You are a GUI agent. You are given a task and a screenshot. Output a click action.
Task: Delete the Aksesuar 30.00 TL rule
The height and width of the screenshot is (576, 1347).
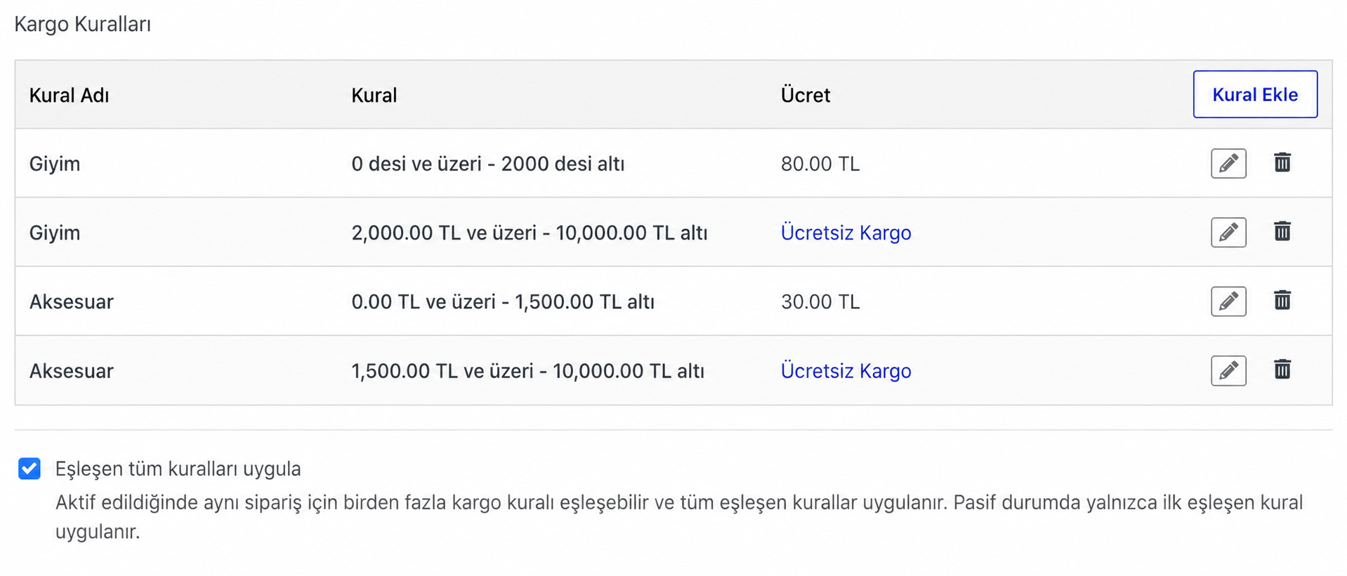tap(1282, 300)
